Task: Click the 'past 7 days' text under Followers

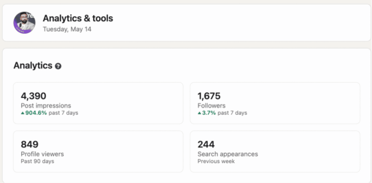Action: (x=232, y=113)
